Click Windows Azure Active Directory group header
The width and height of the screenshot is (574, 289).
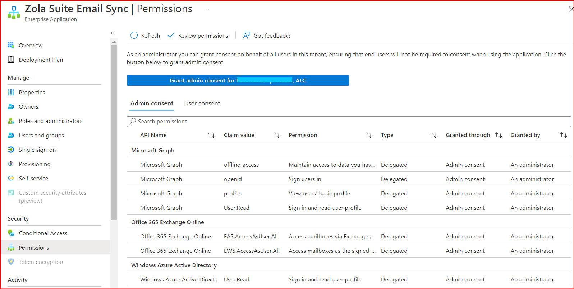tap(174, 265)
